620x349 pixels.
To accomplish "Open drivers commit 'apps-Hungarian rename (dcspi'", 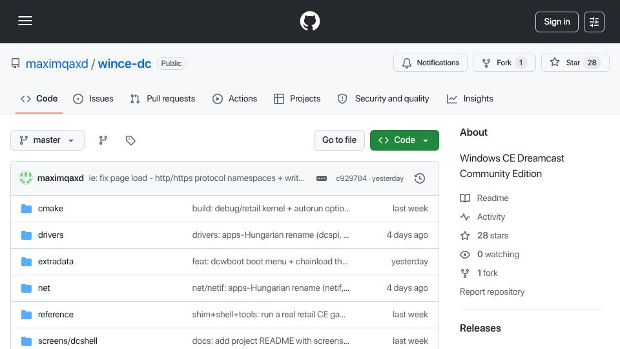I will point(271,235).
